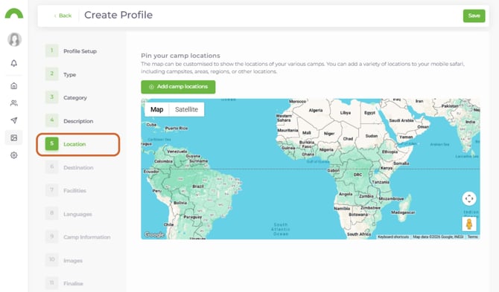Click Venezuela label on the map
The image size is (499, 292).
tap(177, 152)
